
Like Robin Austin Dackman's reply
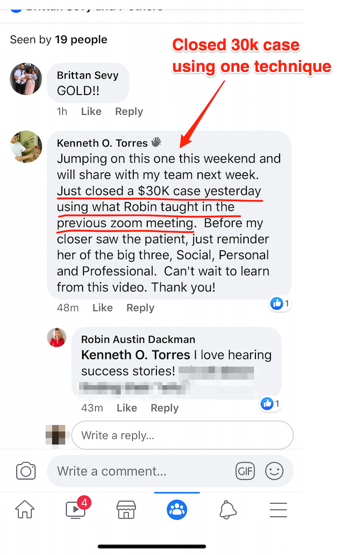coord(127,408)
